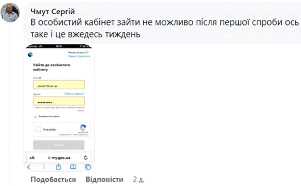Reply to comment via Відповісти
This screenshot has width=301, height=186.
(x=104, y=180)
